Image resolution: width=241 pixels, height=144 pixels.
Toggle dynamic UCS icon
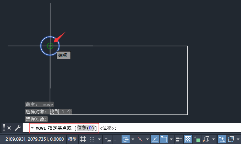click(222, 139)
